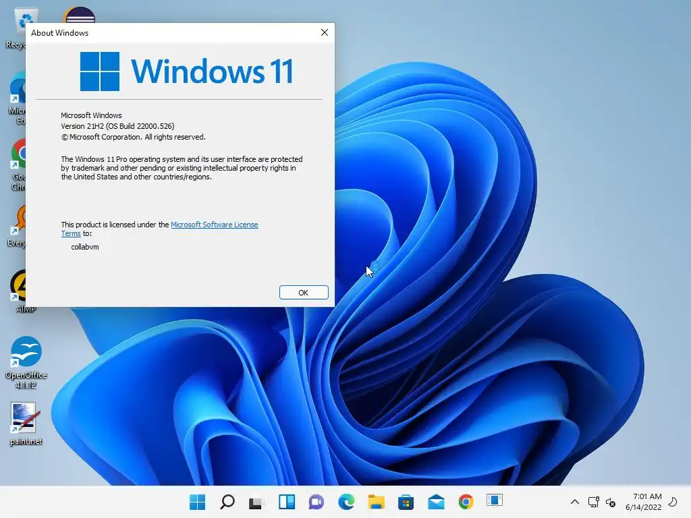This screenshot has height=518, width=691.
Task: Expand hidden system tray icons
Action: pos(575,502)
